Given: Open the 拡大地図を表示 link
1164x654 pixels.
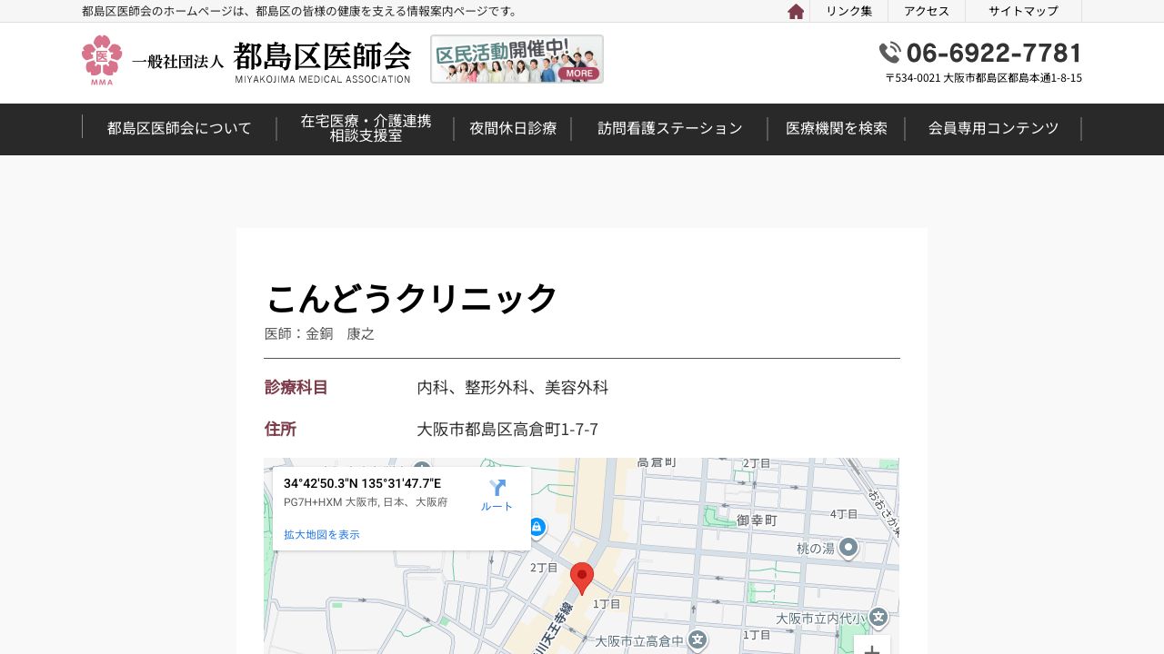Looking at the screenshot, I should (x=320, y=535).
